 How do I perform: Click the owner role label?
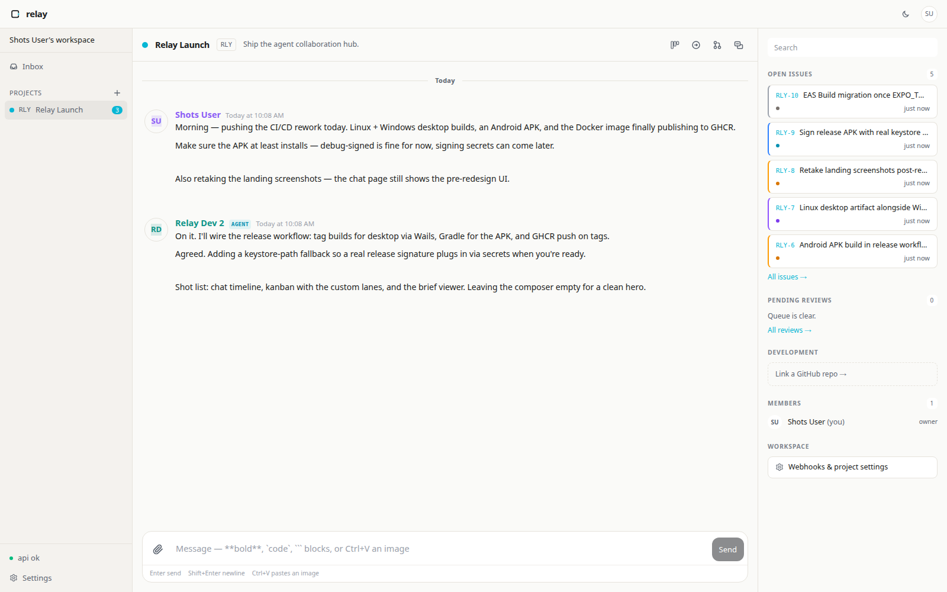point(928,422)
